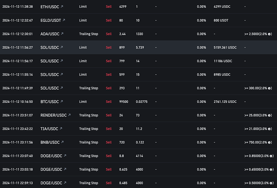Viewport: 277px width, 188px height.
Task: Select the BNB price 720 cell
Action: tap(122, 142)
